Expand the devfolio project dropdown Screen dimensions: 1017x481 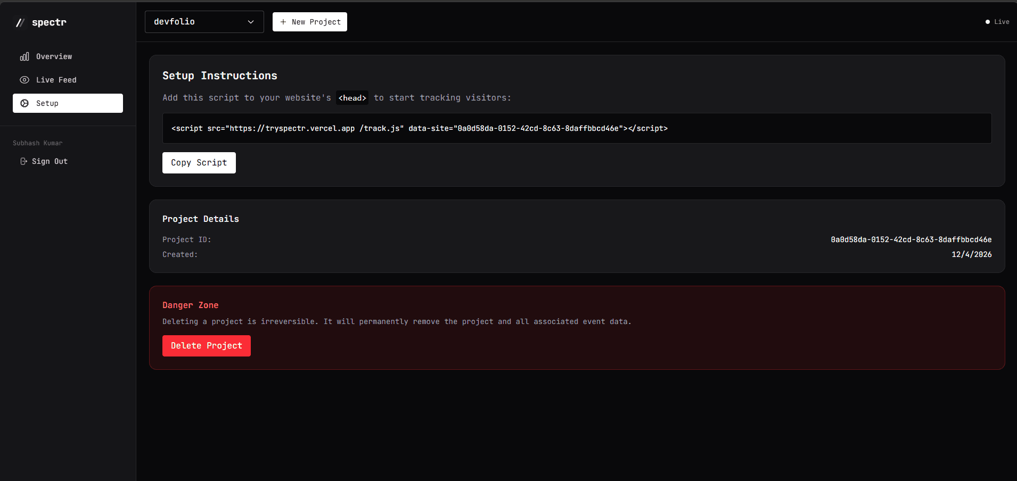tap(204, 22)
